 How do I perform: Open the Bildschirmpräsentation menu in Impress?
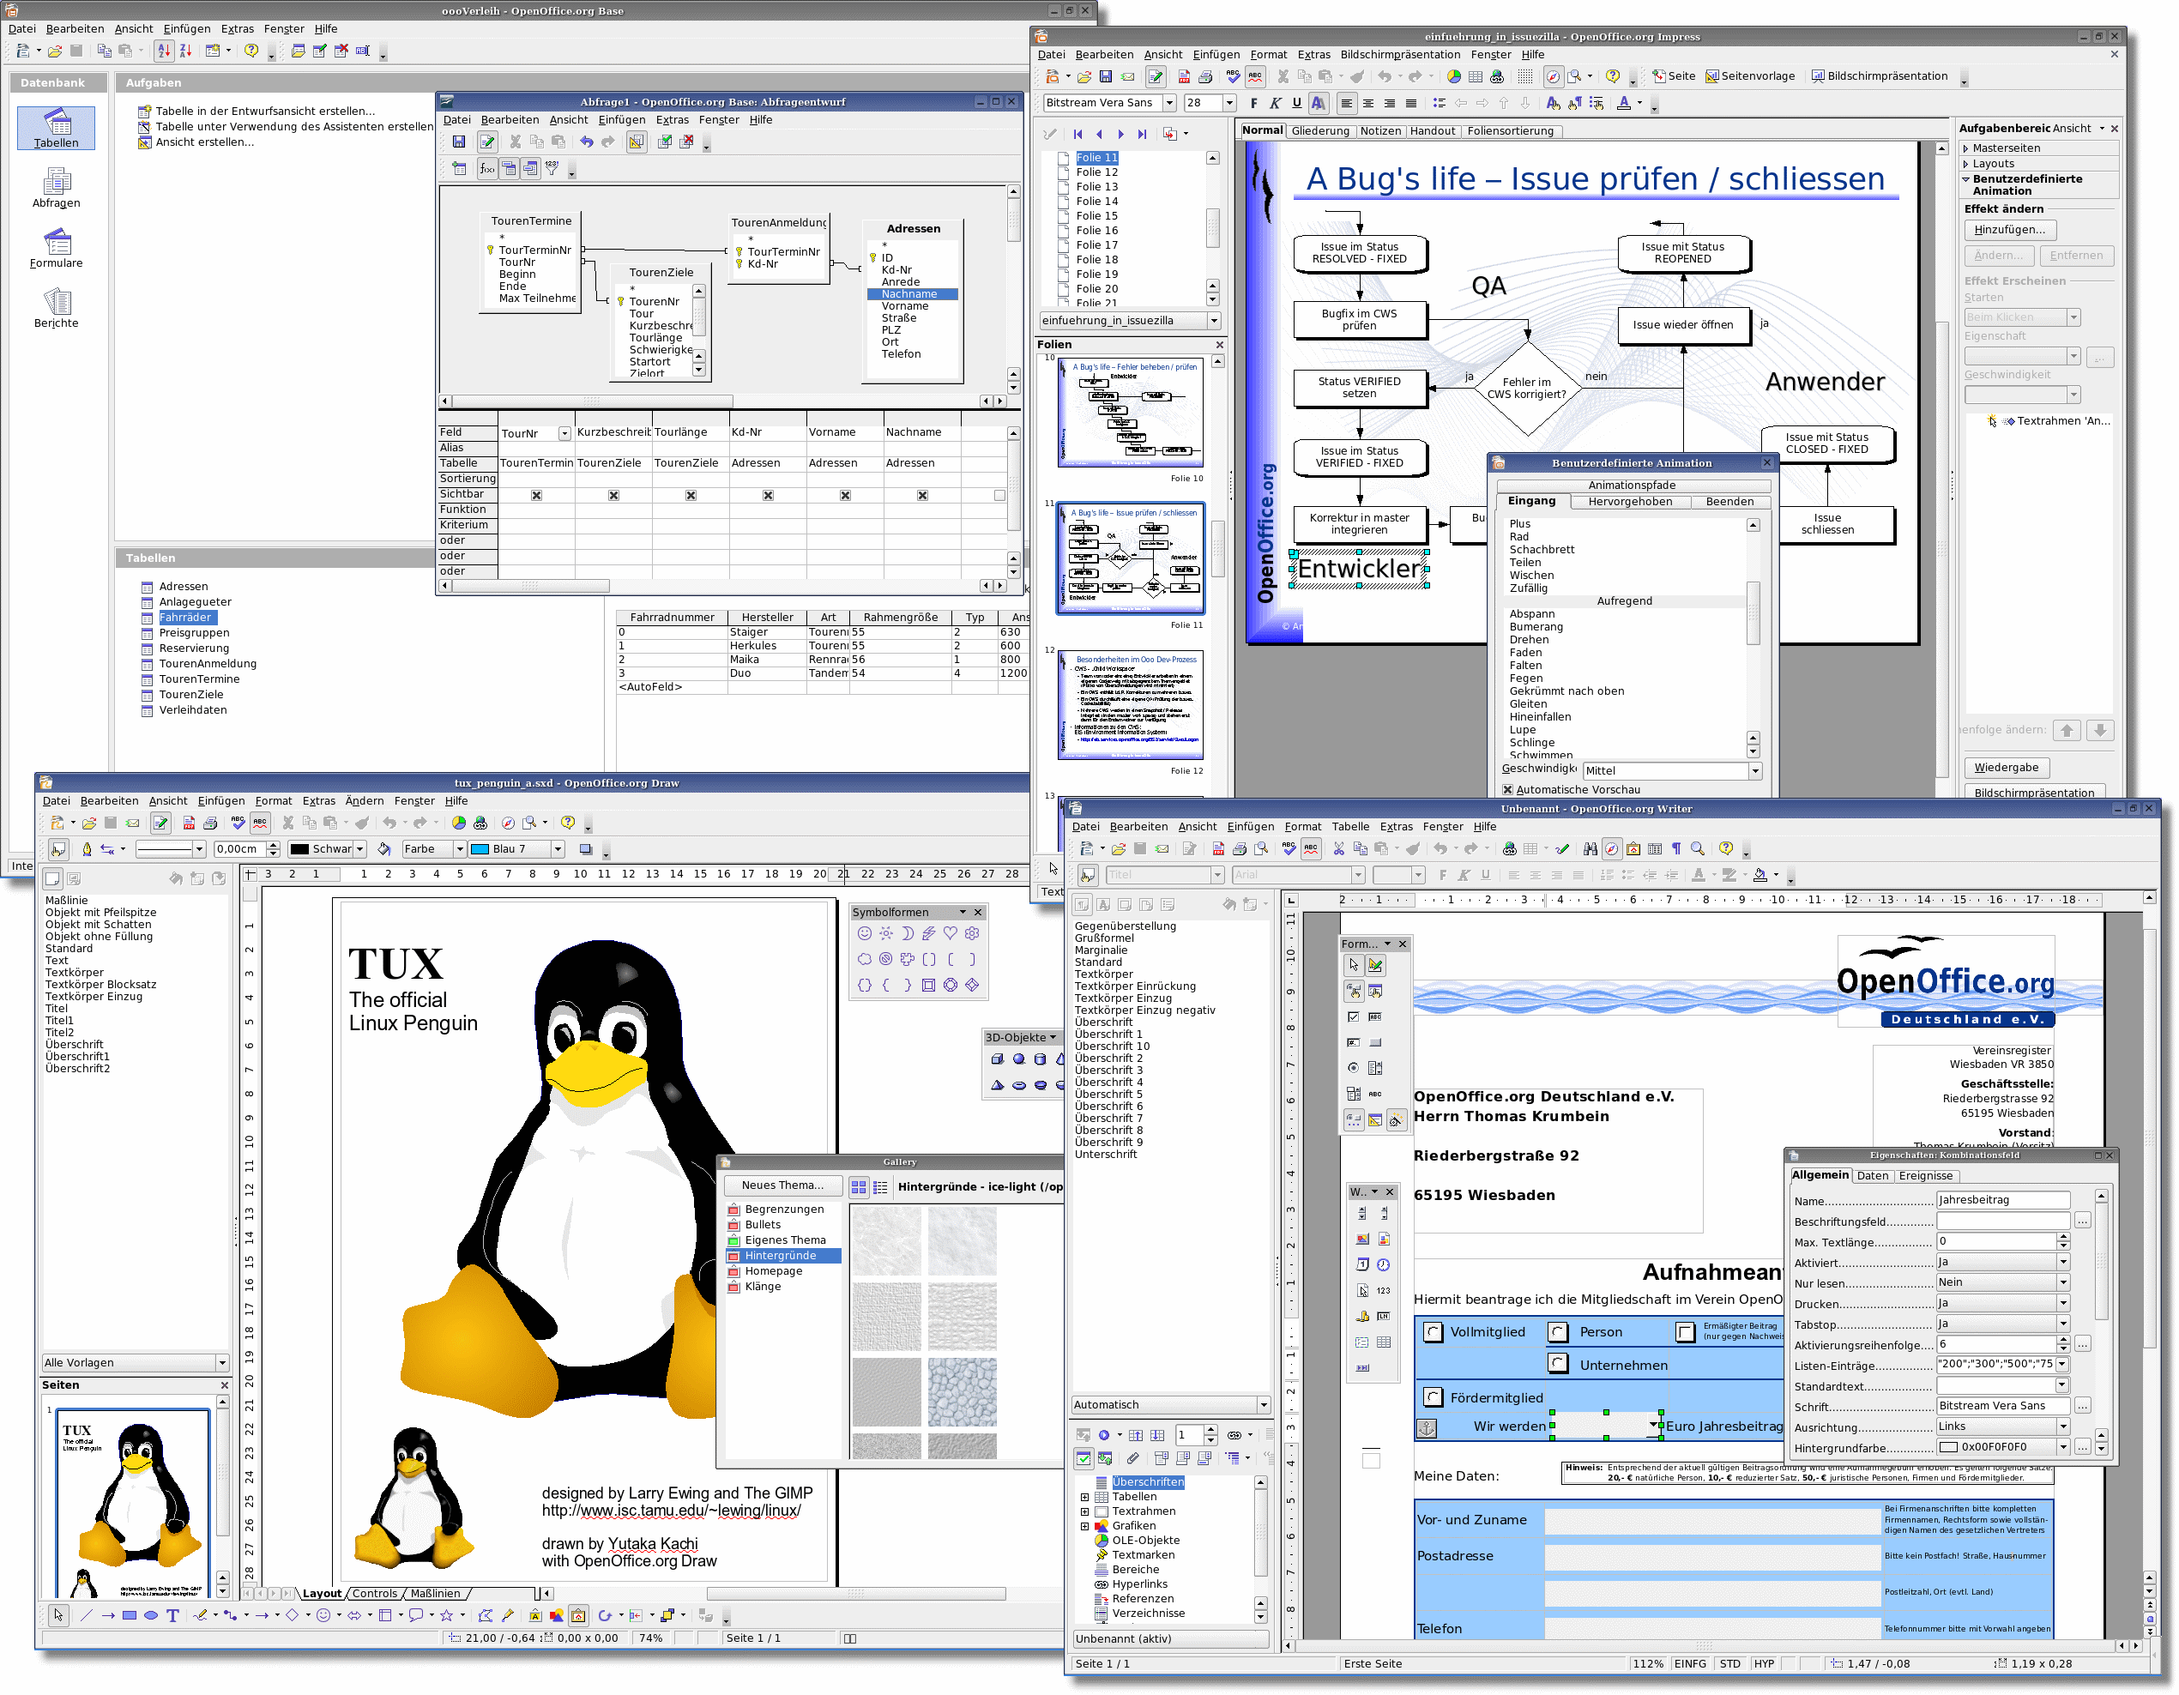(x=1400, y=55)
